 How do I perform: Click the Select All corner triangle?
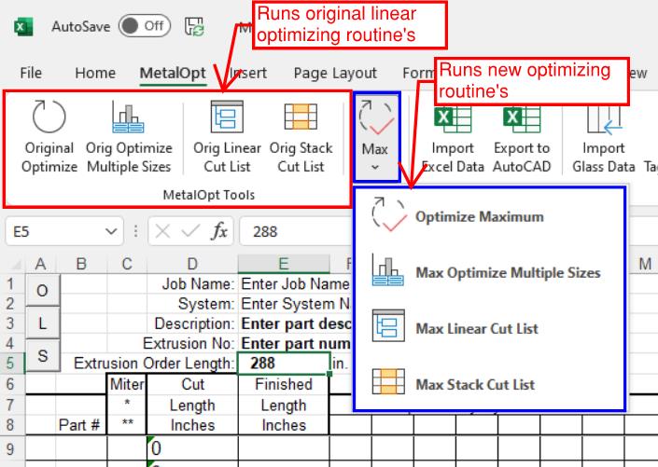16,264
